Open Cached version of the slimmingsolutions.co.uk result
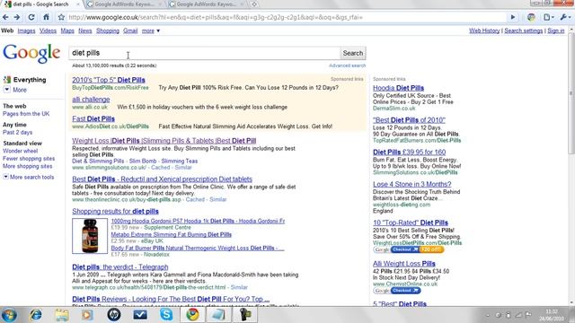 pos(160,168)
